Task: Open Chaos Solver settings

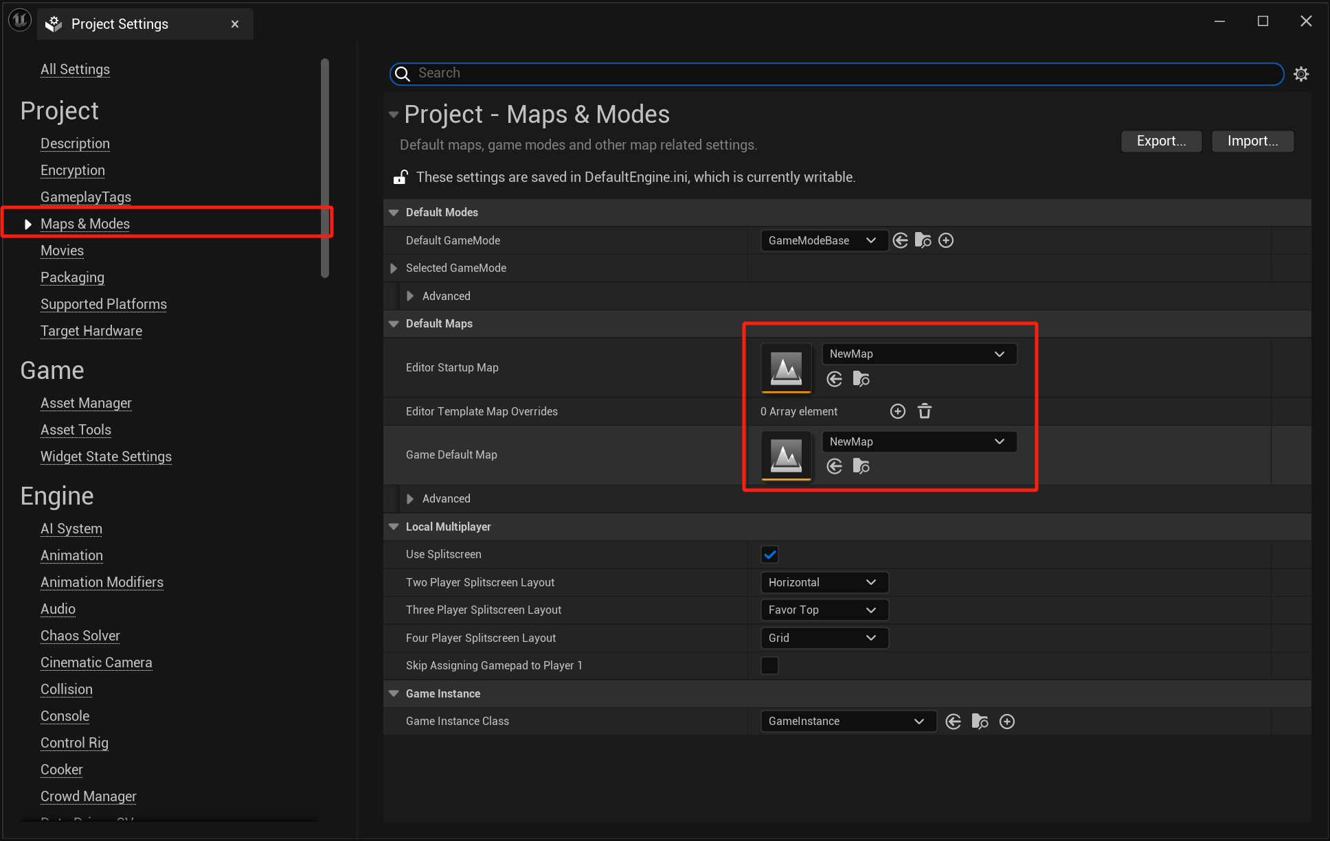Action: click(80, 636)
